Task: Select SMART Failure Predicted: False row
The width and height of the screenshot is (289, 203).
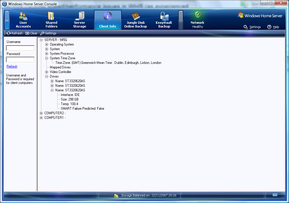Action: point(83,109)
